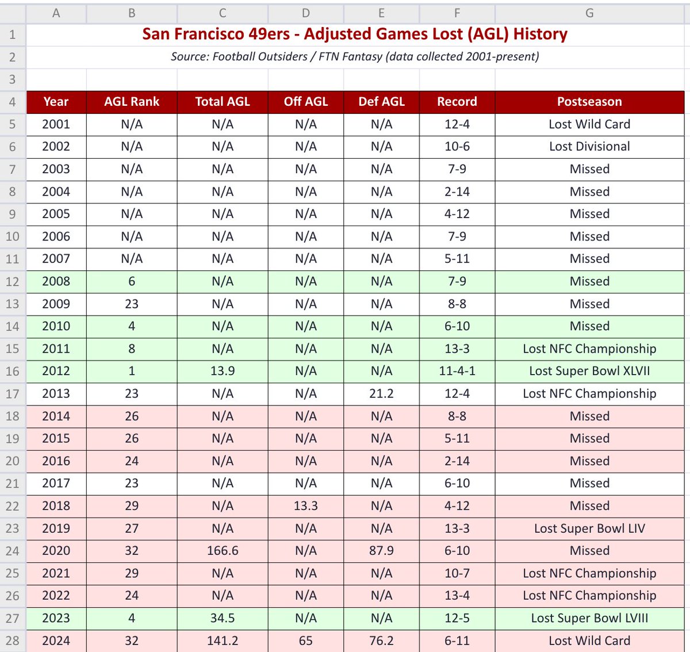Click the Year header cell
Screen dimensions: 690x652
56,102
